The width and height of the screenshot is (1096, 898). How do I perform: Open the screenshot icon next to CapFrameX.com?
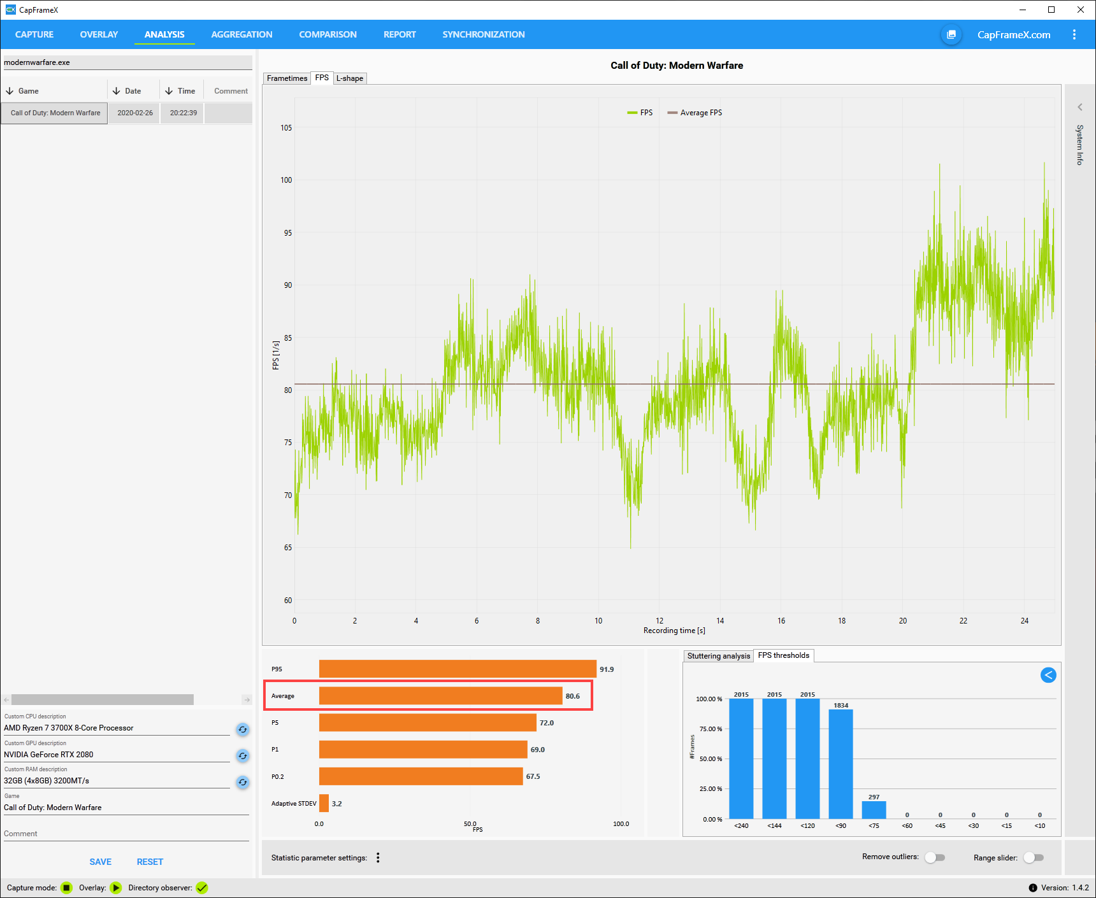click(x=951, y=34)
